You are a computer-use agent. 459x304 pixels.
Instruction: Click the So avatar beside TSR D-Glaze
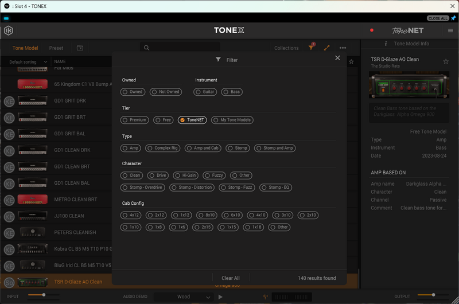[9, 282]
